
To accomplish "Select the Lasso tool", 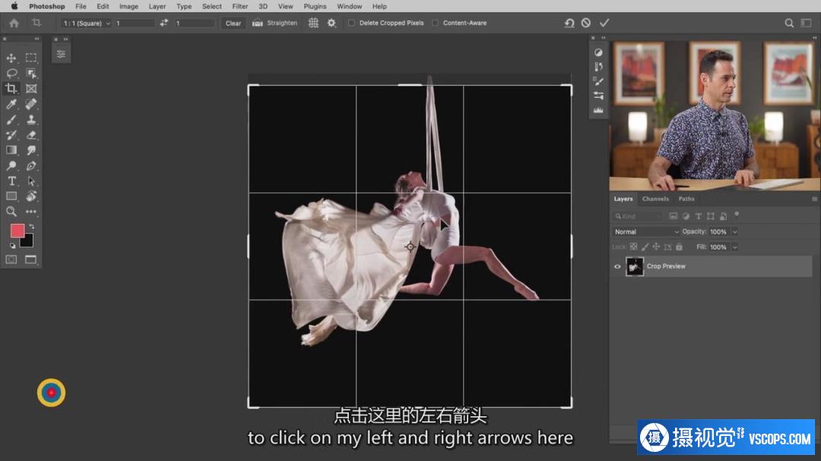I will coord(11,73).
